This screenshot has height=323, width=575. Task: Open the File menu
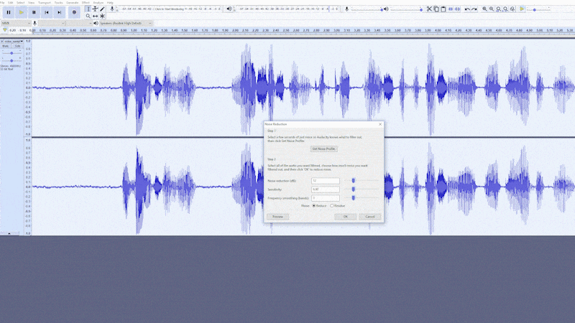coord(3,3)
